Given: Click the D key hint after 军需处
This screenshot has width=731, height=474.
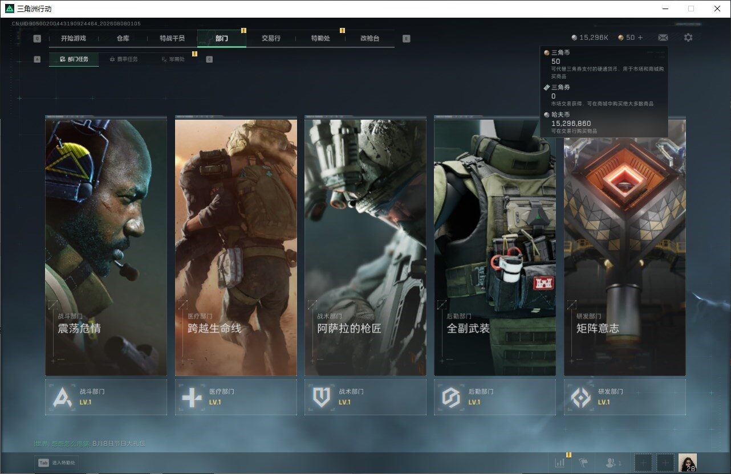Looking at the screenshot, I should coord(209,59).
